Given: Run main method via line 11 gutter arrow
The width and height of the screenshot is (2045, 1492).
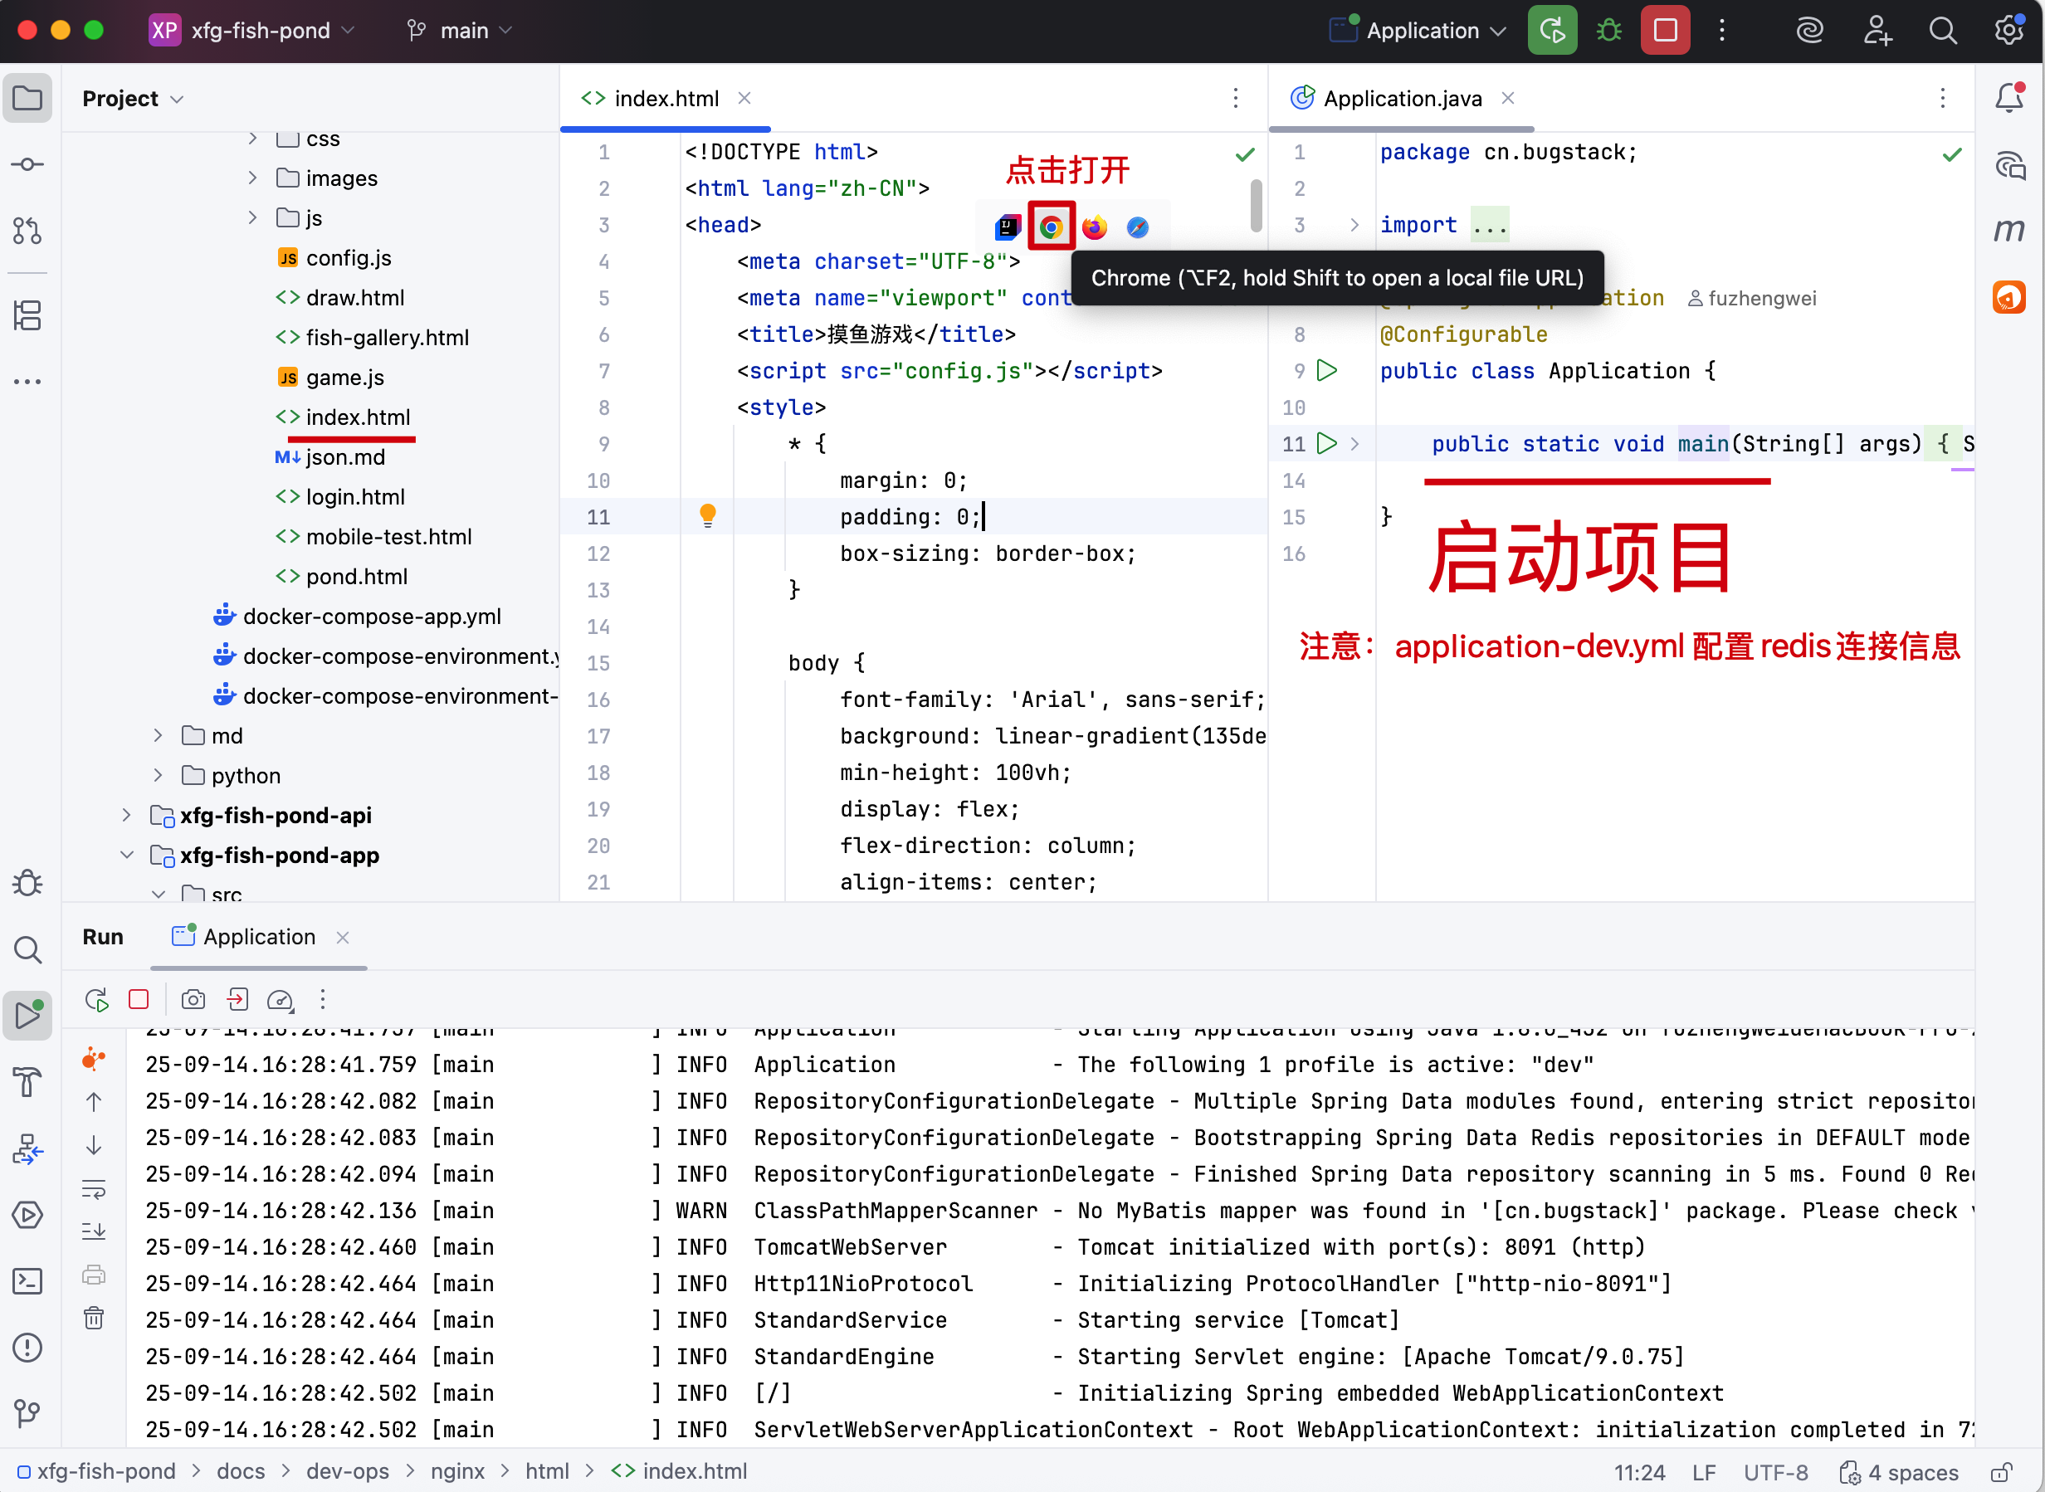Looking at the screenshot, I should [x=1327, y=443].
